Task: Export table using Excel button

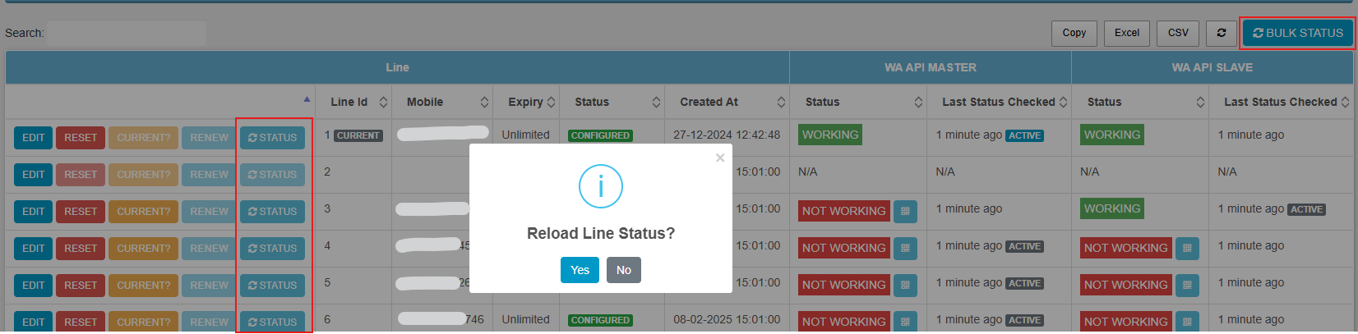Action: point(1126,33)
